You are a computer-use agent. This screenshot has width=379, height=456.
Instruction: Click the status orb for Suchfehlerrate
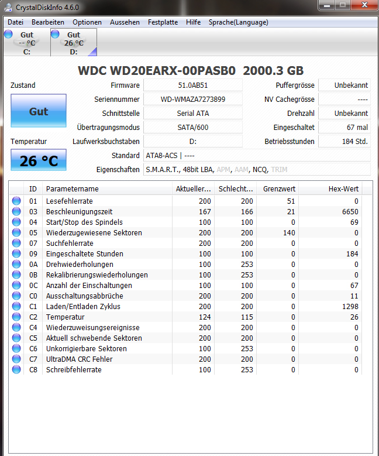[16, 243]
